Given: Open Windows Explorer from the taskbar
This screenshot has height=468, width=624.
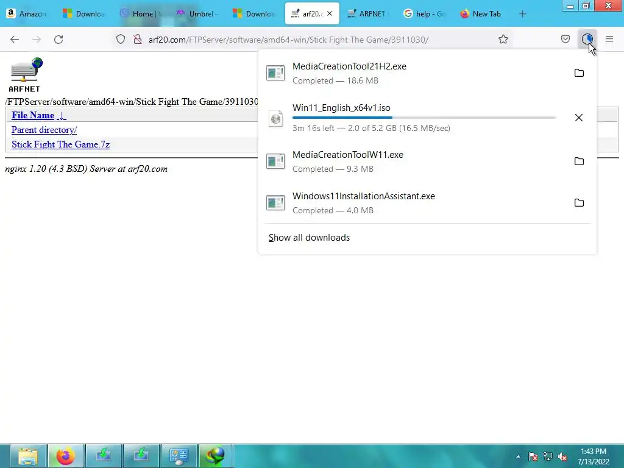Looking at the screenshot, I should (x=28, y=456).
